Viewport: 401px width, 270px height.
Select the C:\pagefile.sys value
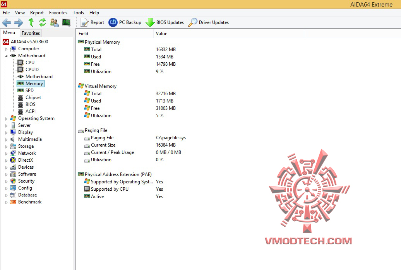(x=171, y=138)
